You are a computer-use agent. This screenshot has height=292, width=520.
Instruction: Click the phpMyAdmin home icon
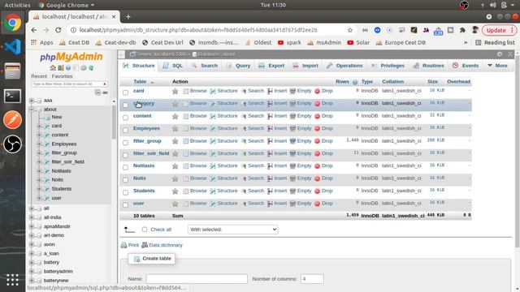coord(53,68)
